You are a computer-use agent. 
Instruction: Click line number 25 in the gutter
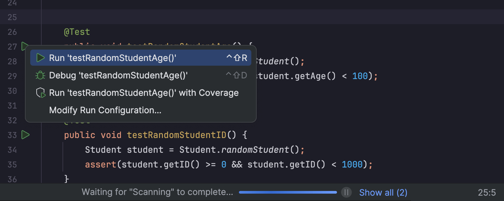[x=12, y=17]
